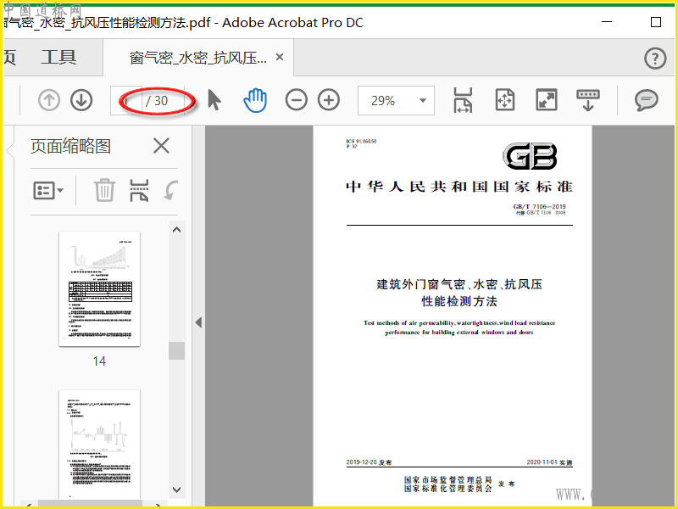Click the 中华人民共和国国家标准 heading

[x=459, y=187]
